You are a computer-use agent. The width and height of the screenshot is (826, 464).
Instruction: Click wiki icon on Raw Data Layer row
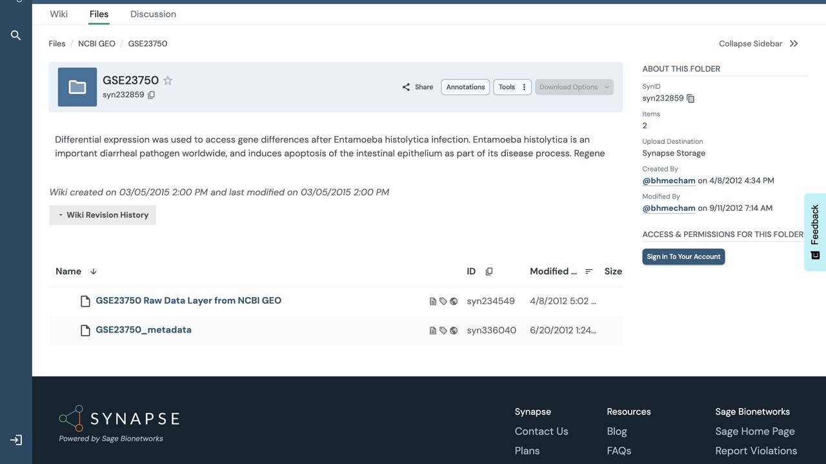433,301
